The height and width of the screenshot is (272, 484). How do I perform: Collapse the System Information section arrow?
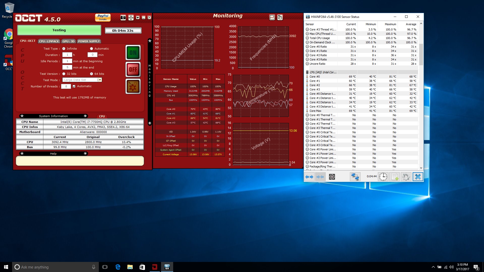coord(85,116)
